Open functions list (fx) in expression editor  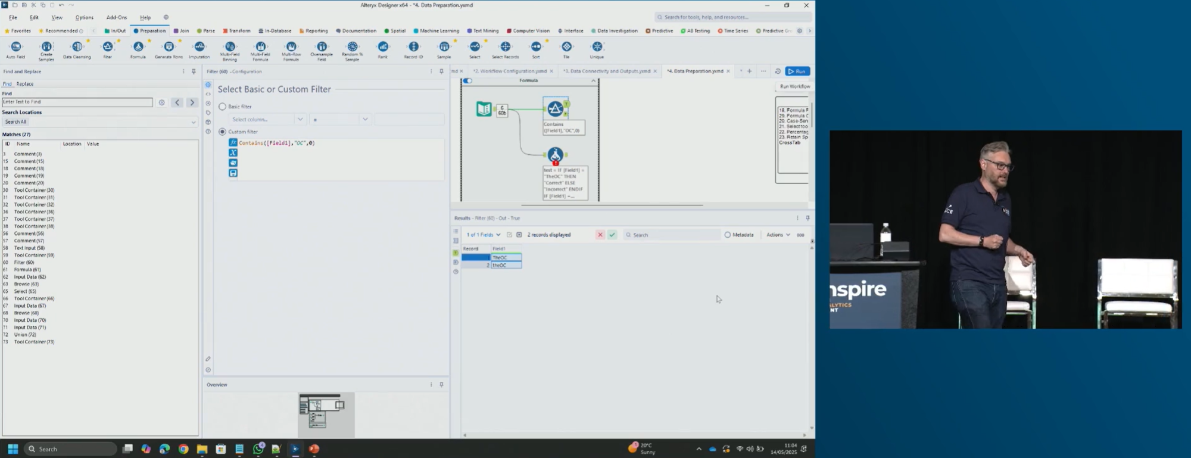click(x=233, y=143)
